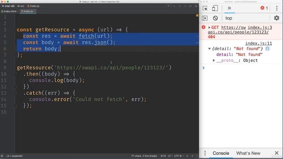Image resolution: width=283 pixels, height=159 pixels.
Task: Fold the getResource function at line 3
Action: (15, 30)
